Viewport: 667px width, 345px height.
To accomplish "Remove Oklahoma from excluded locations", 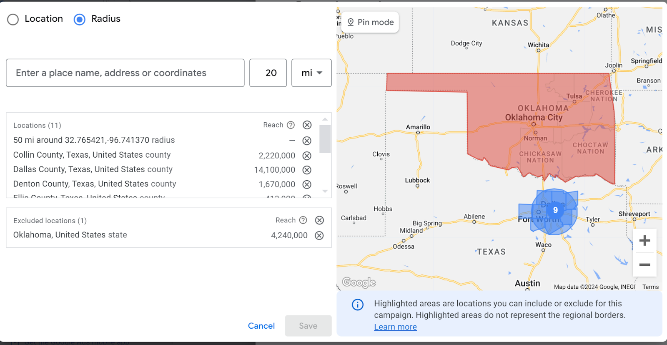I will pos(319,235).
